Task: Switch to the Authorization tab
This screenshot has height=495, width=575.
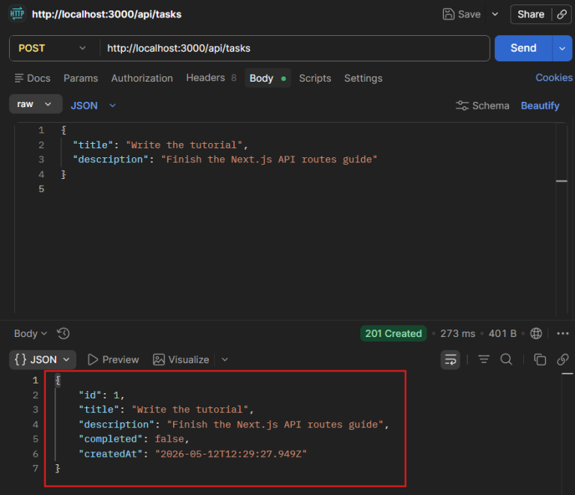Action: (x=142, y=78)
